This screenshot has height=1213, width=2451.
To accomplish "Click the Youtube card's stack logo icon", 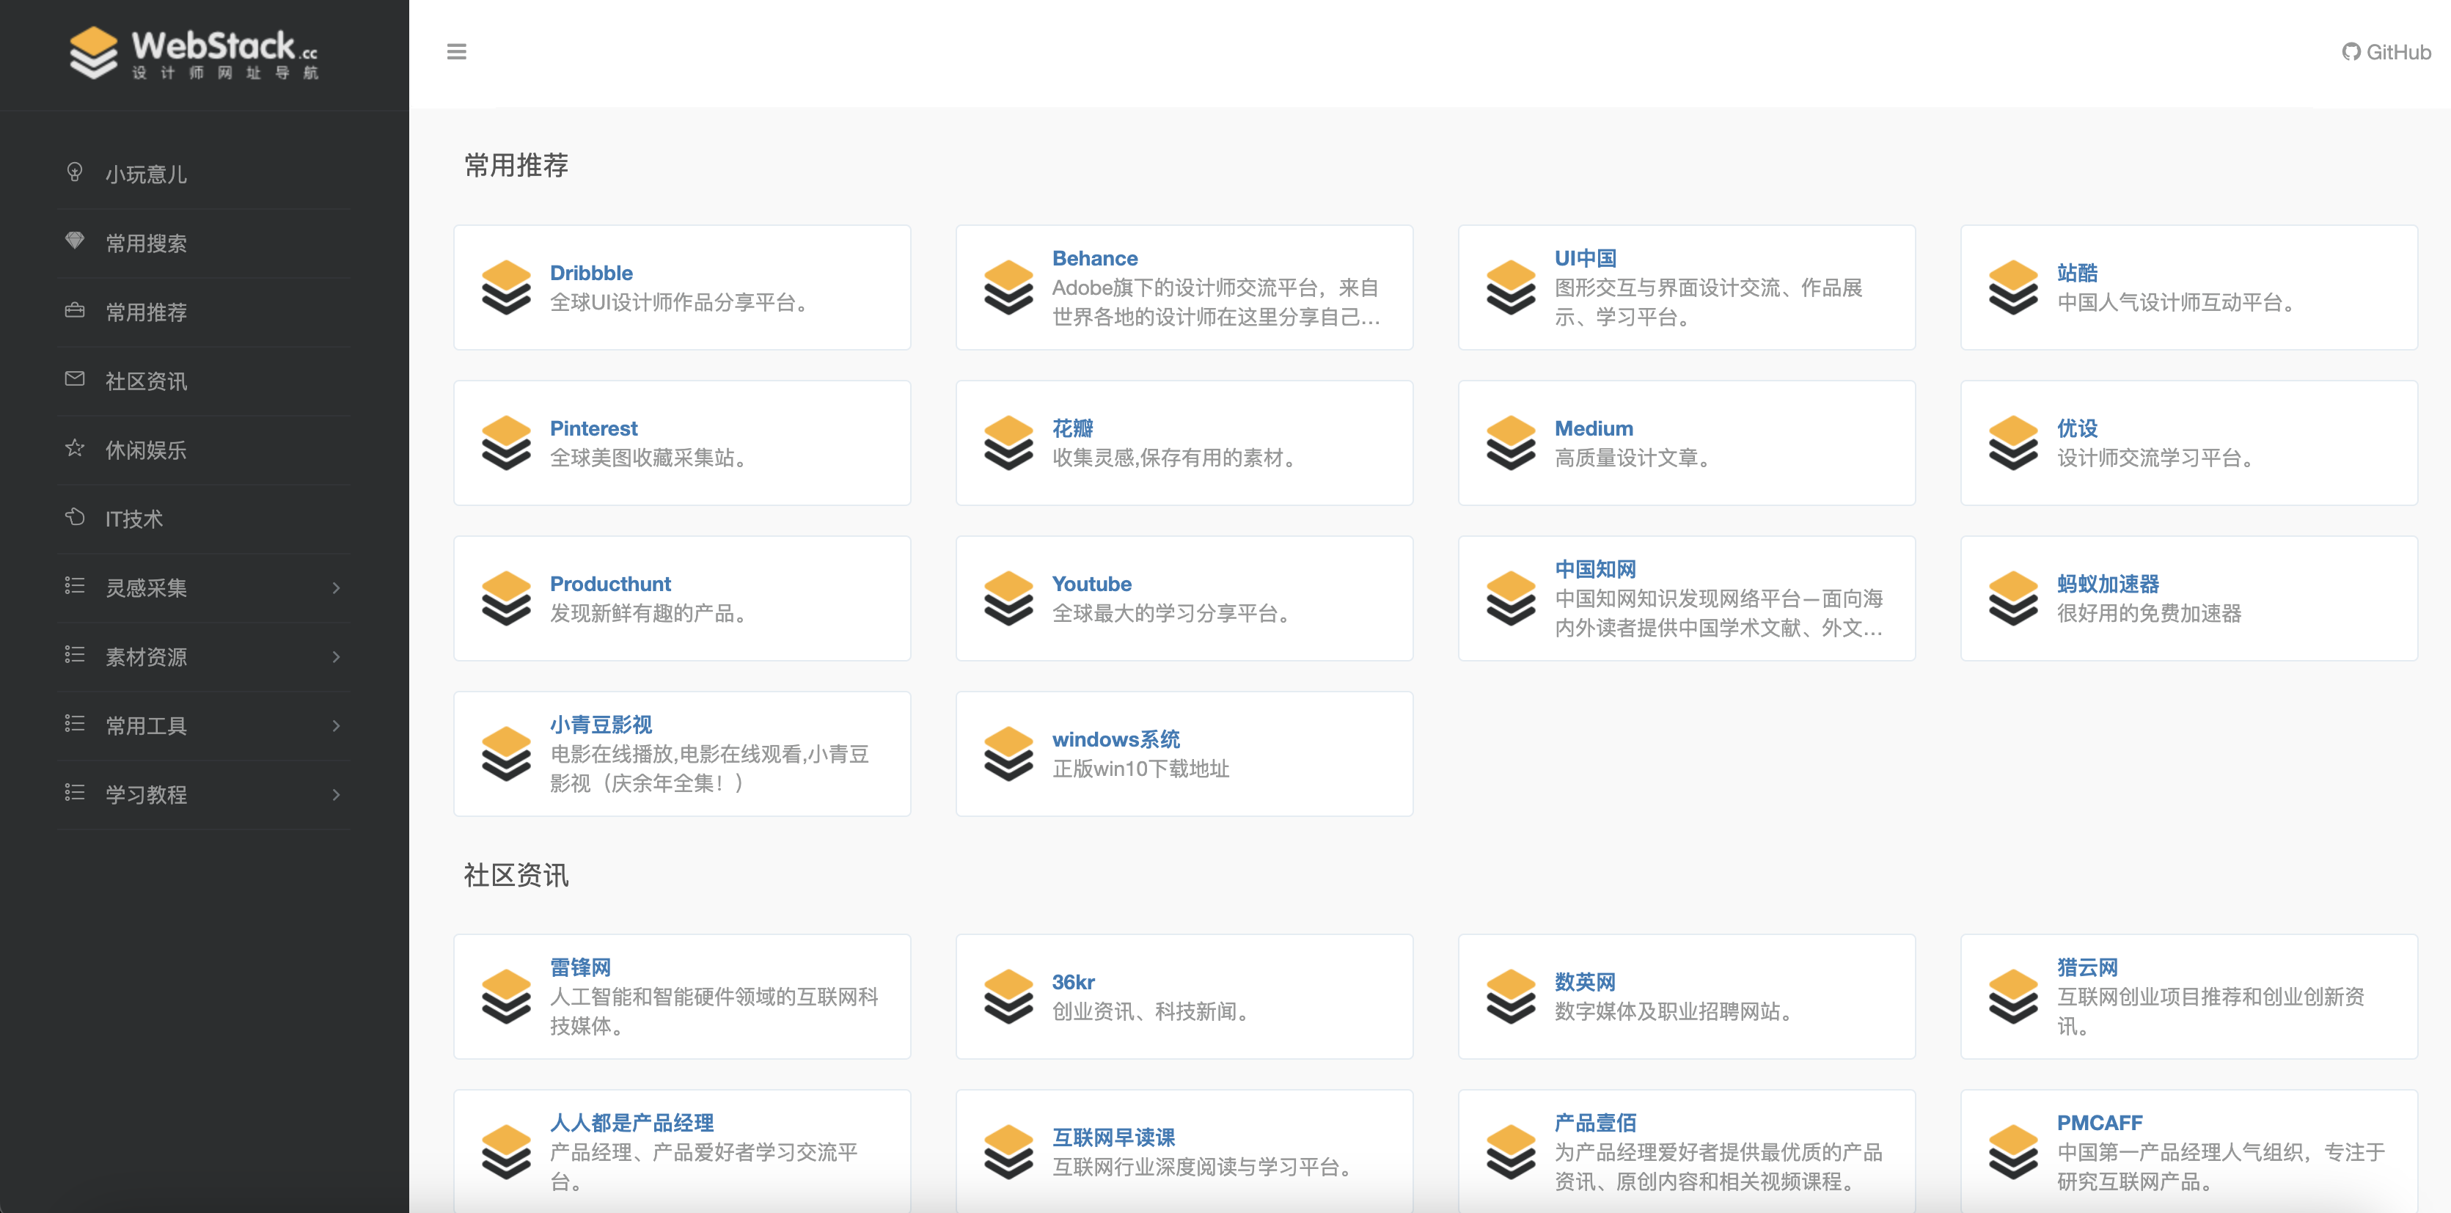I will click(1008, 598).
